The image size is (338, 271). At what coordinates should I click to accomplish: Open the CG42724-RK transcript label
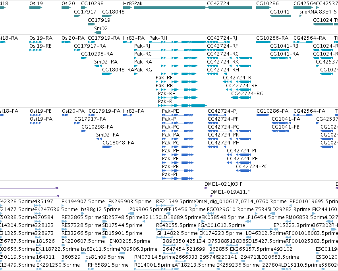coord(223,62)
